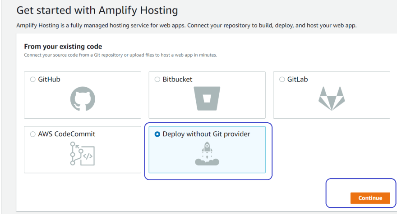Click the AWS CodeCommit label text
The image size is (397, 214).
click(x=67, y=134)
